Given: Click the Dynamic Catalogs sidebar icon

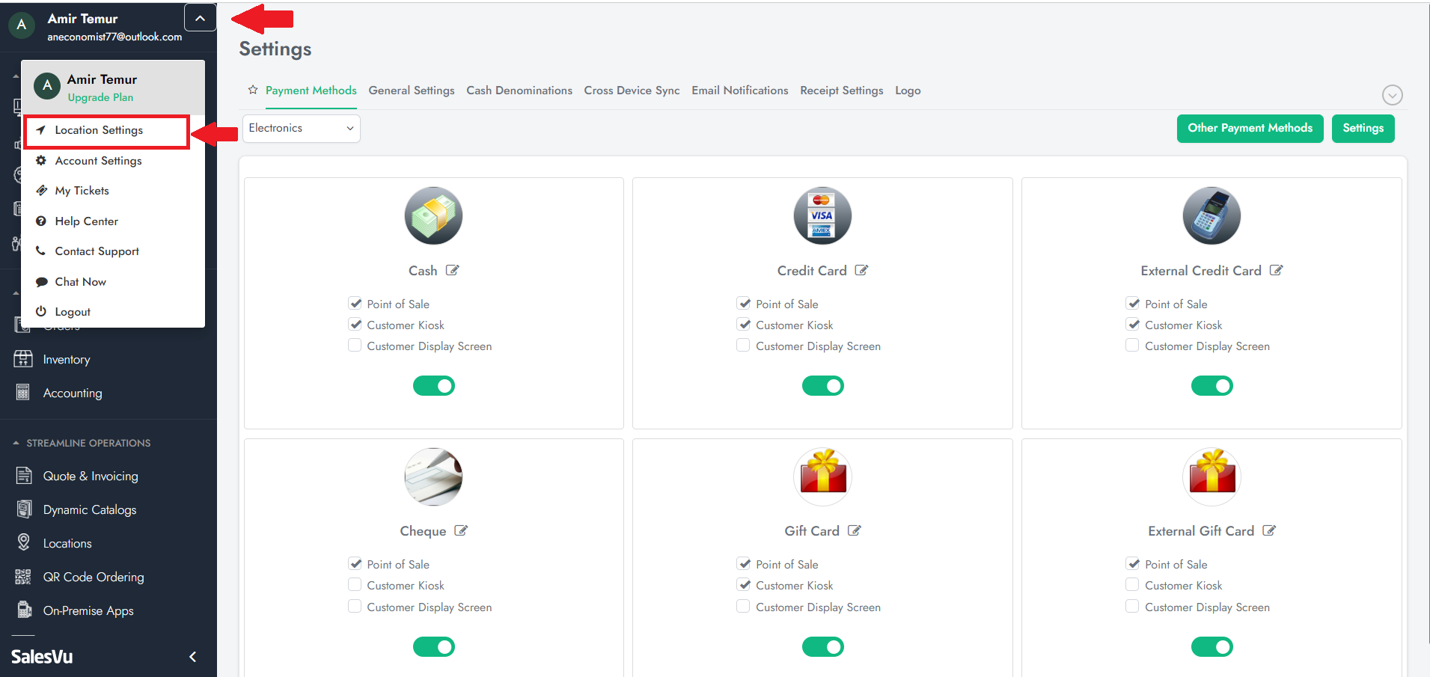Looking at the screenshot, I should (x=24, y=509).
